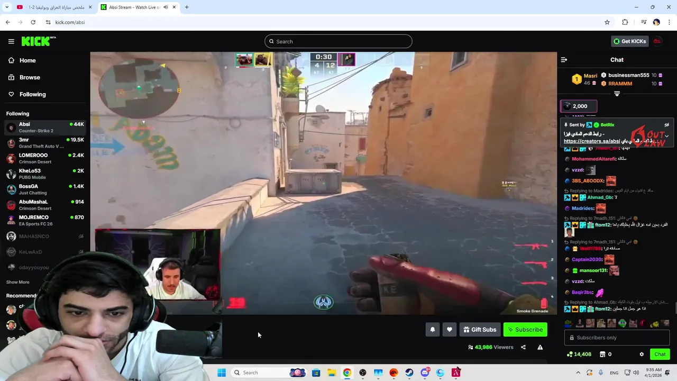Click businessman555 in gift leaderboard
The width and height of the screenshot is (677, 381).
tap(628, 75)
